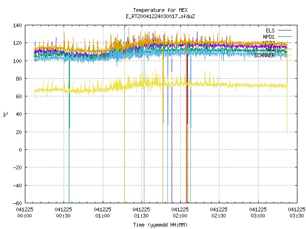This screenshot has height=229, width=306.
Task: Click the 40 y-axis tick label
Action: (x=19, y=114)
